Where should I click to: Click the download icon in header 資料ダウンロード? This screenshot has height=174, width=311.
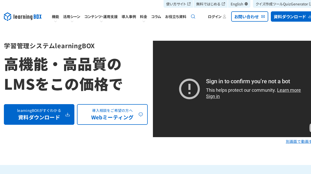coord(309,16)
